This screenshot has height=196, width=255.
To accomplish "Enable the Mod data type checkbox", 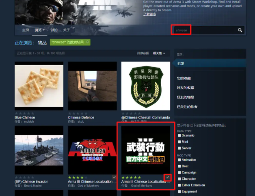I will (179, 142).
